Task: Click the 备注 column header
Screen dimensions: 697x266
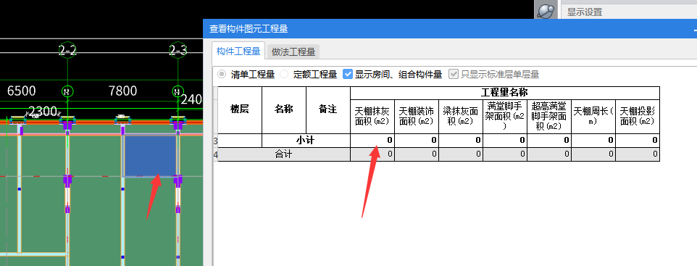Action: pos(328,109)
